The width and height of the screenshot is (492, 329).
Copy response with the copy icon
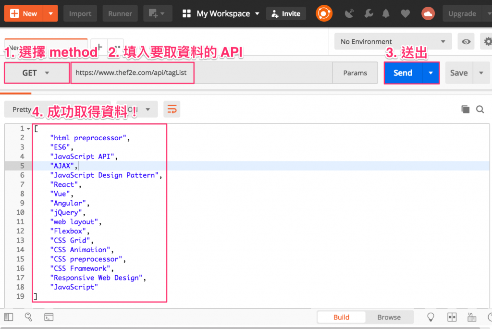(465, 109)
